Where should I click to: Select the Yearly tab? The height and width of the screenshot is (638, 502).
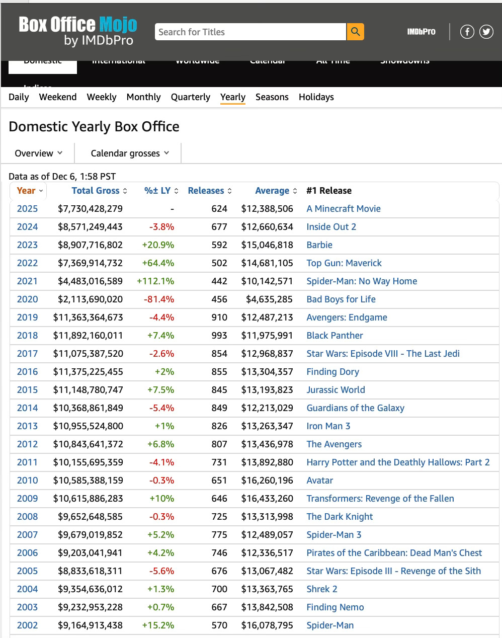click(x=233, y=97)
